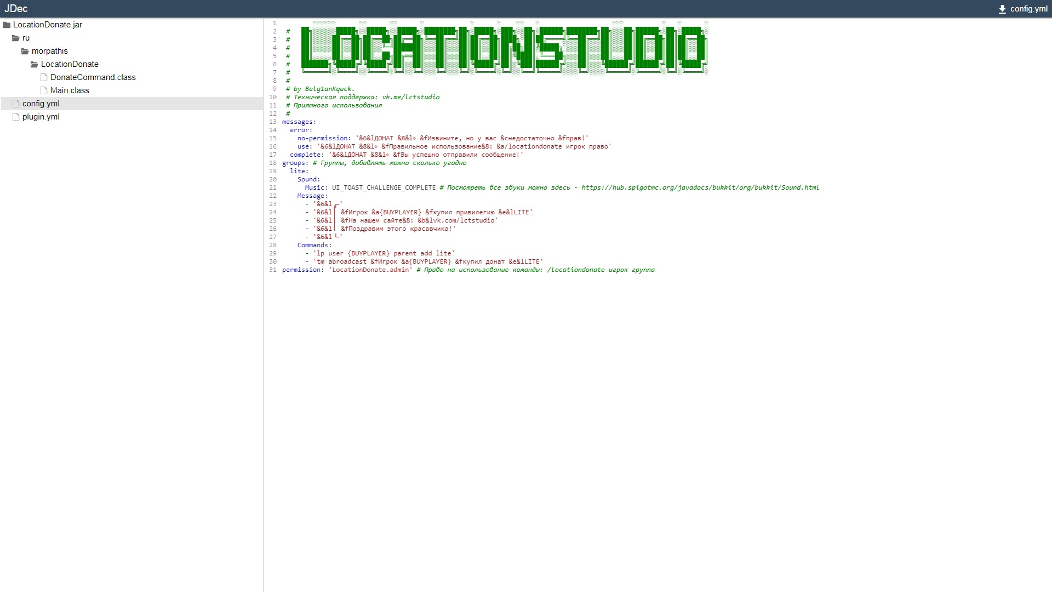This screenshot has height=592, width=1052.
Task: Select config.yml in the file tree
Action: pyautogui.click(x=41, y=104)
